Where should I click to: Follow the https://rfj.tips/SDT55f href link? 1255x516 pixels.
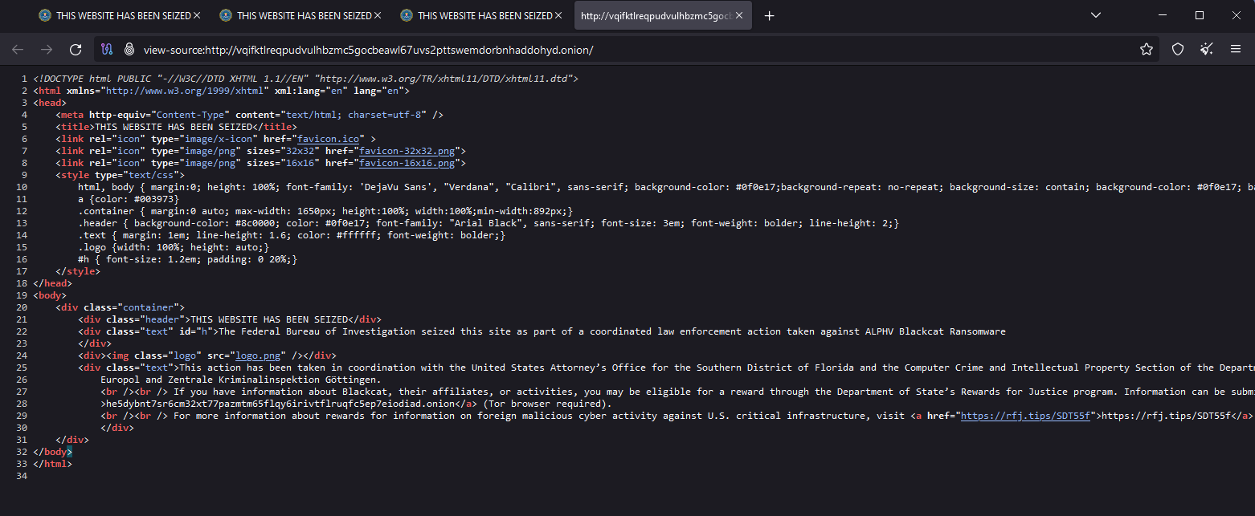pos(1025,416)
